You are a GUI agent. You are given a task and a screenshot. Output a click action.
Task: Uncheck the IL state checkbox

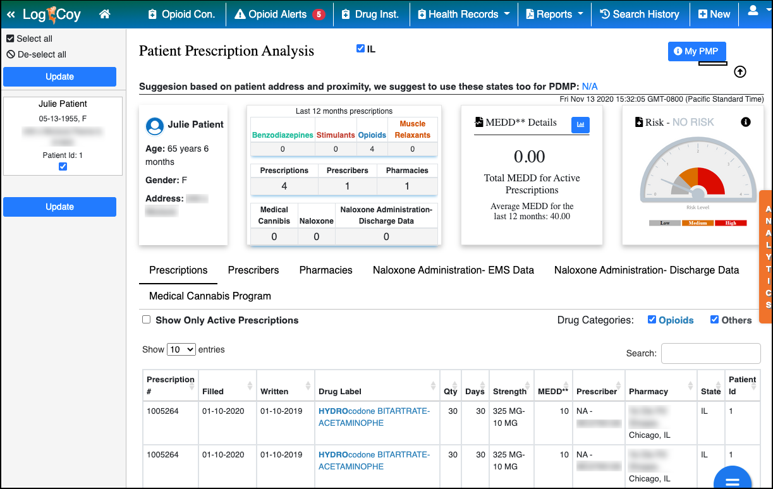click(360, 48)
